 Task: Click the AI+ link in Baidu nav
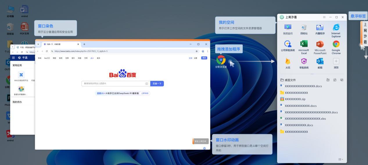pyautogui.click(x=92, y=58)
